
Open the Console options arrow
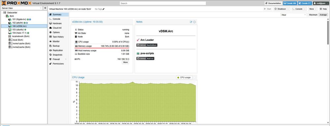pos(305,9)
